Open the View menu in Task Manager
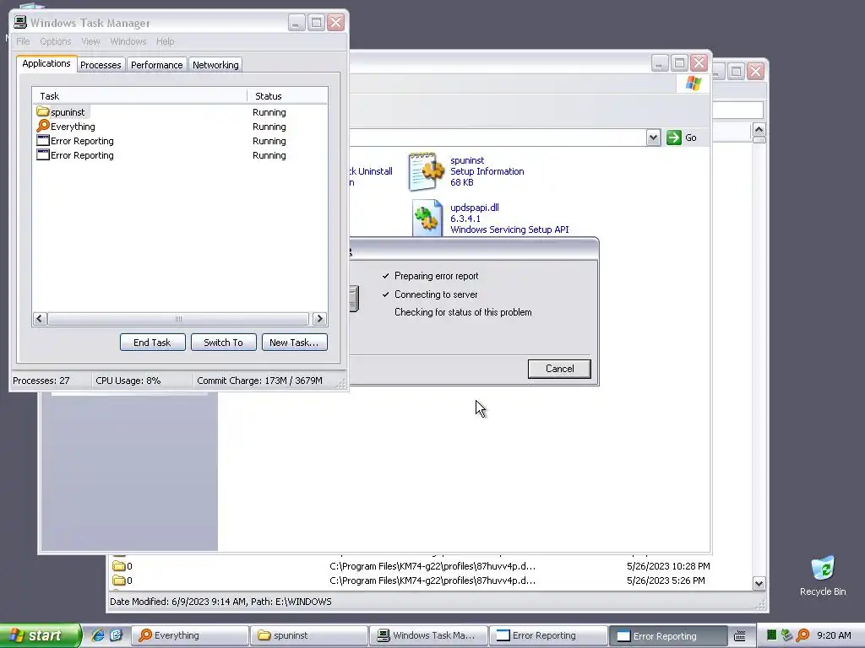Image resolution: width=865 pixels, height=648 pixels. point(90,41)
